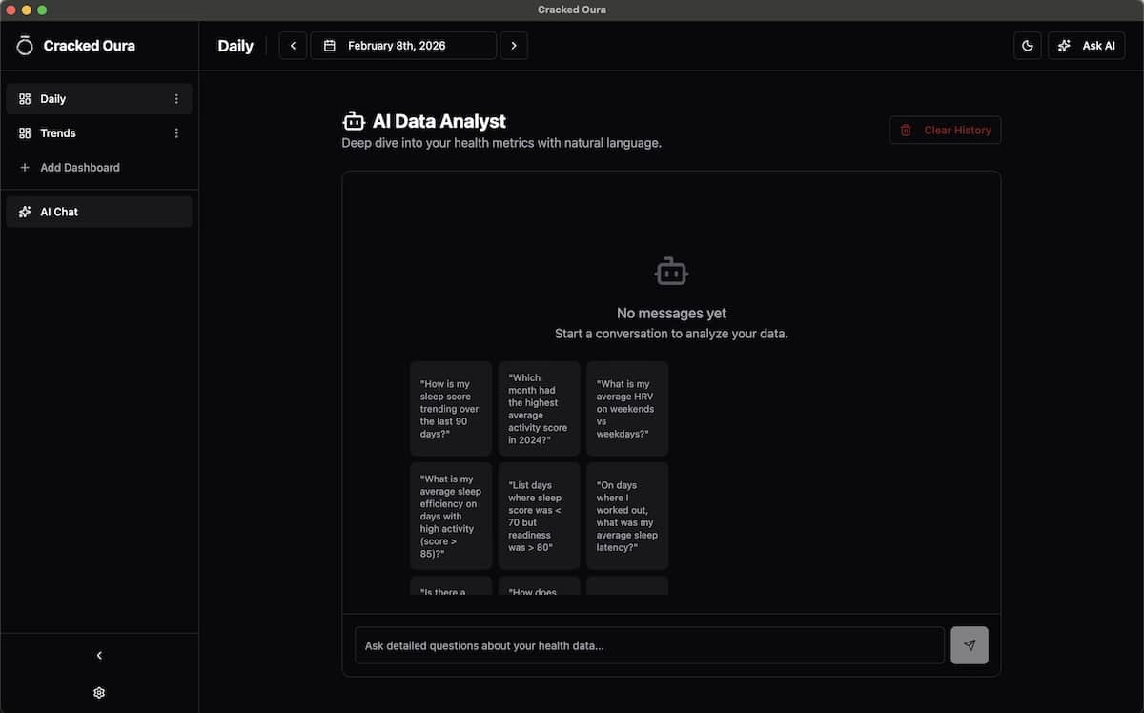1144x713 pixels.
Task: Collapse the sidebar with chevron arrow
Action: [99, 656]
